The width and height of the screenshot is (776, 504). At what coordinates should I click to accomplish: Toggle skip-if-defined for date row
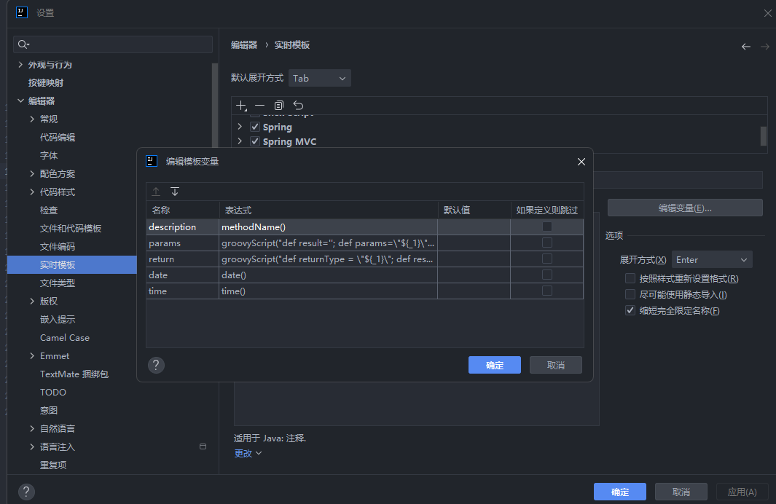pos(547,275)
